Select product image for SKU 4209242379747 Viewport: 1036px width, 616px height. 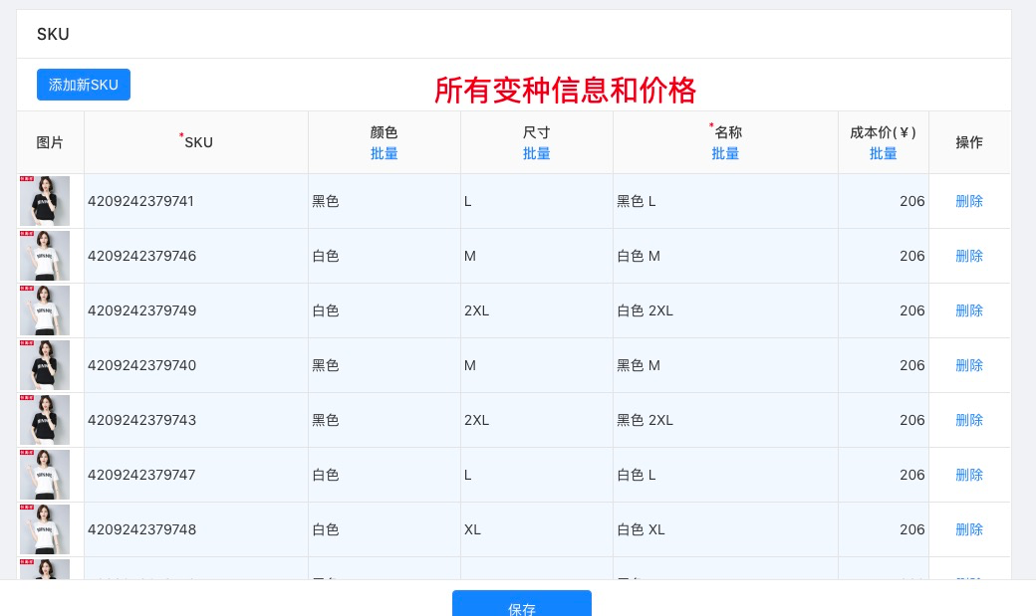[x=45, y=475]
